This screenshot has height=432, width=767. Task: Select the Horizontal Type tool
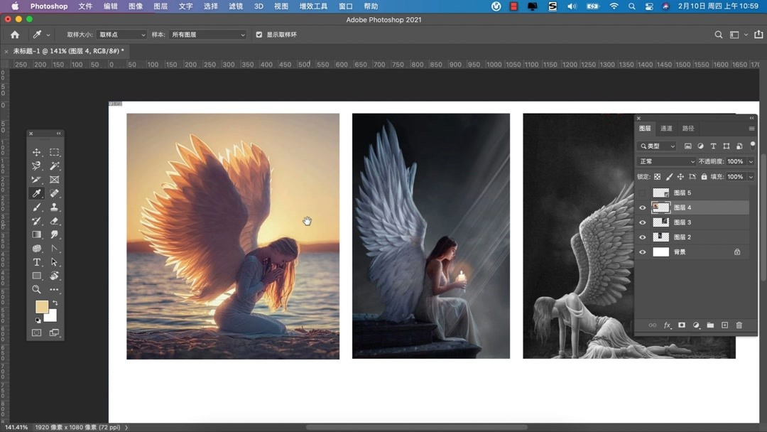(x=37, y=261)
